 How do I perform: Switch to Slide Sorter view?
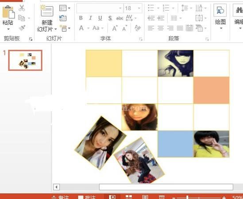pyautogui.click(x=129, y=197)
